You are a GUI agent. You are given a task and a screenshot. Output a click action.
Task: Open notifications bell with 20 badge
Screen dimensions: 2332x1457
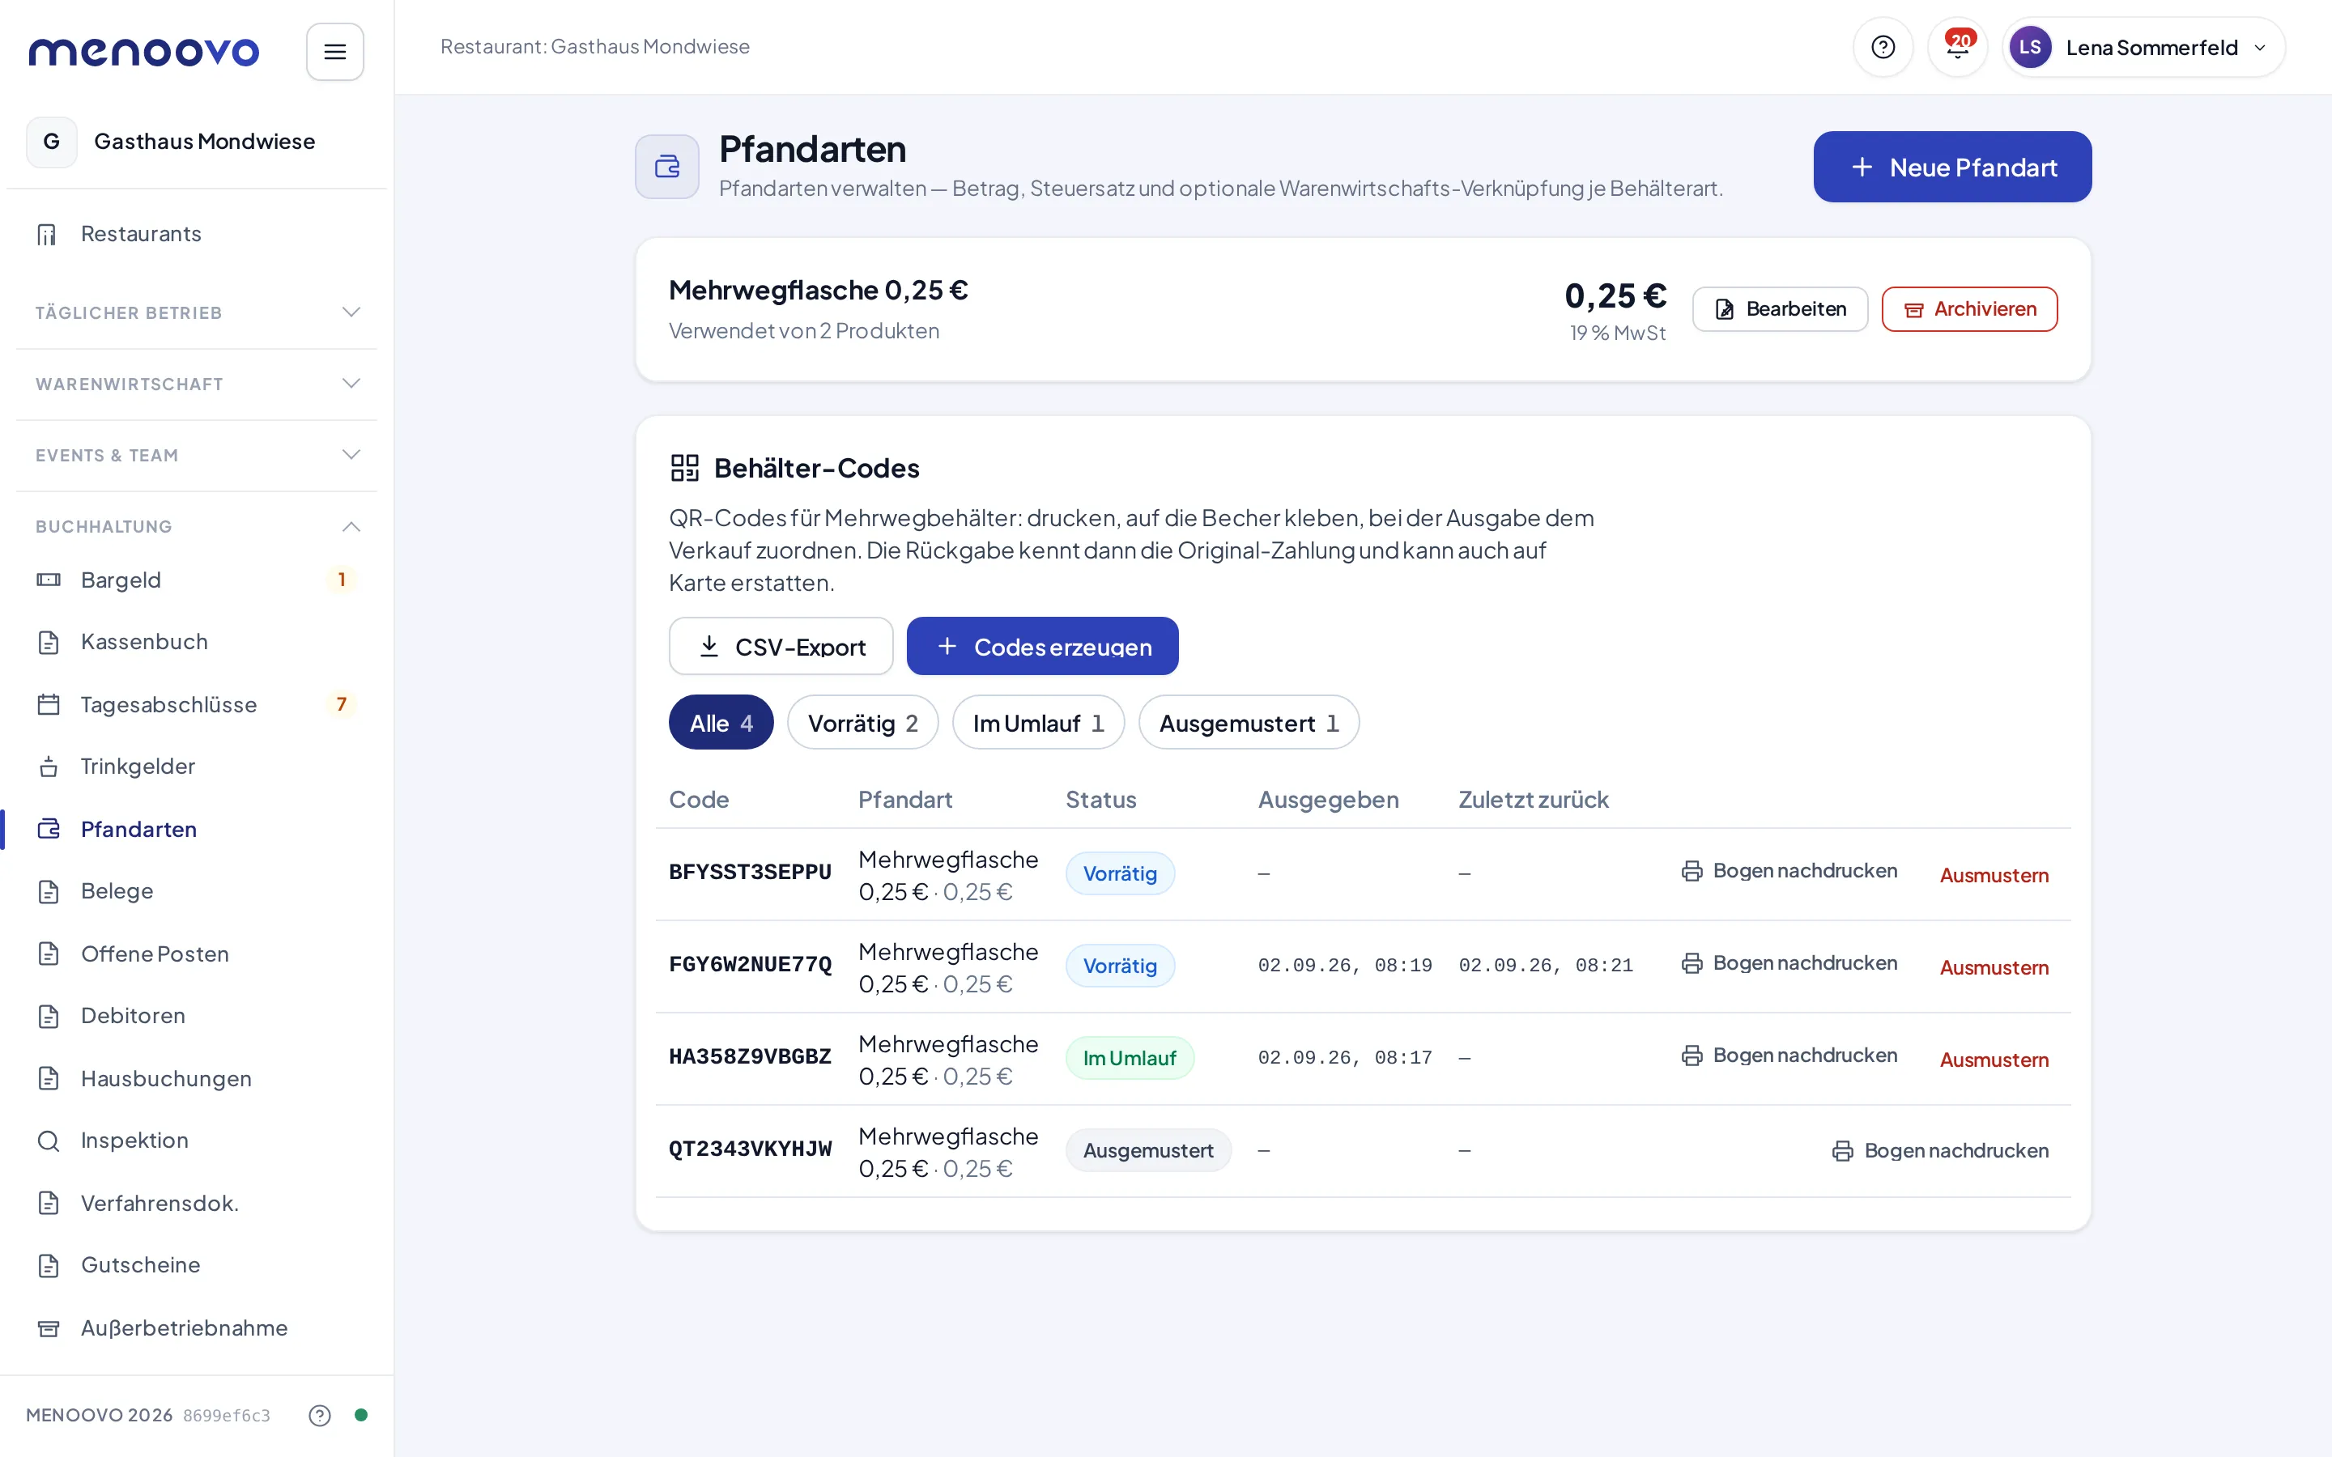[1957, 47]
